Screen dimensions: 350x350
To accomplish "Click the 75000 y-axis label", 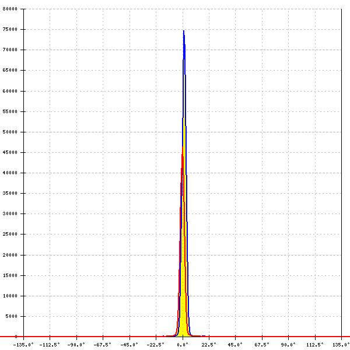I will pyautogui.click(x=10, y=30).
